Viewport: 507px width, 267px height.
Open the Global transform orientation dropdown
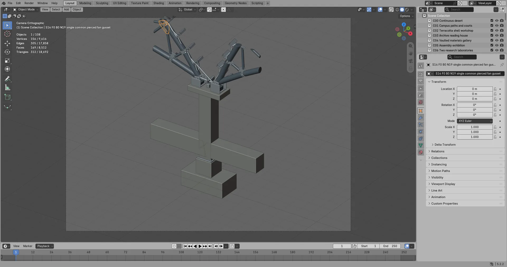[x=187, y=9]
